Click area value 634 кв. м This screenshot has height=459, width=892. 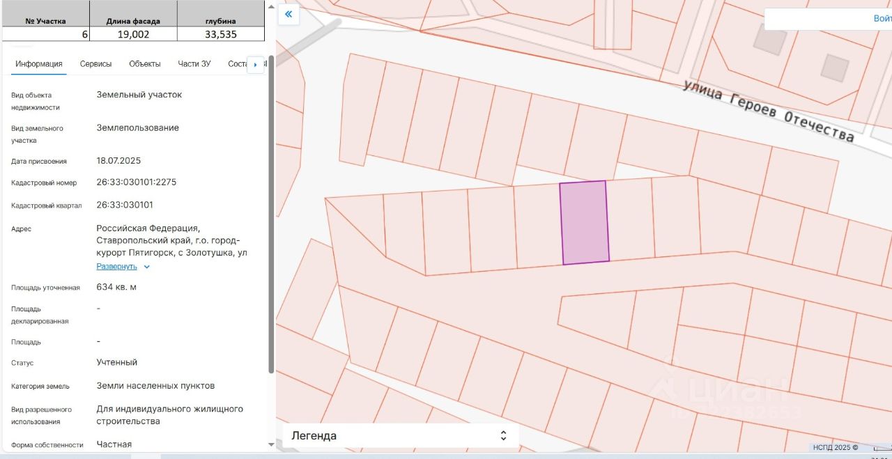tap(116, 287)
